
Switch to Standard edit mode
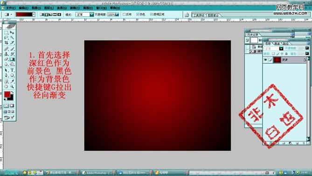tap(6, 106)
